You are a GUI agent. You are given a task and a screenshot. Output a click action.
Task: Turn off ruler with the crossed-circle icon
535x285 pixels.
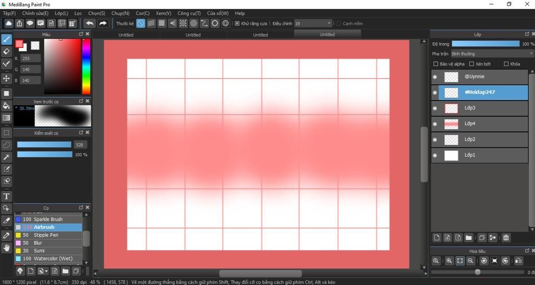[141, 23]
